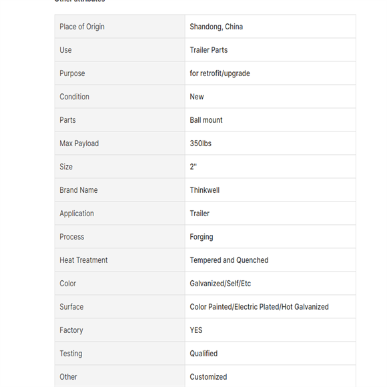Select the Tempered and Quenched value
Image resolution: width=387 pixels, height=387 pixels.
pyautogui.click(x=229, y=260)
